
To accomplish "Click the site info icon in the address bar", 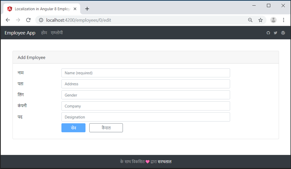I will [x=41, y=20].
